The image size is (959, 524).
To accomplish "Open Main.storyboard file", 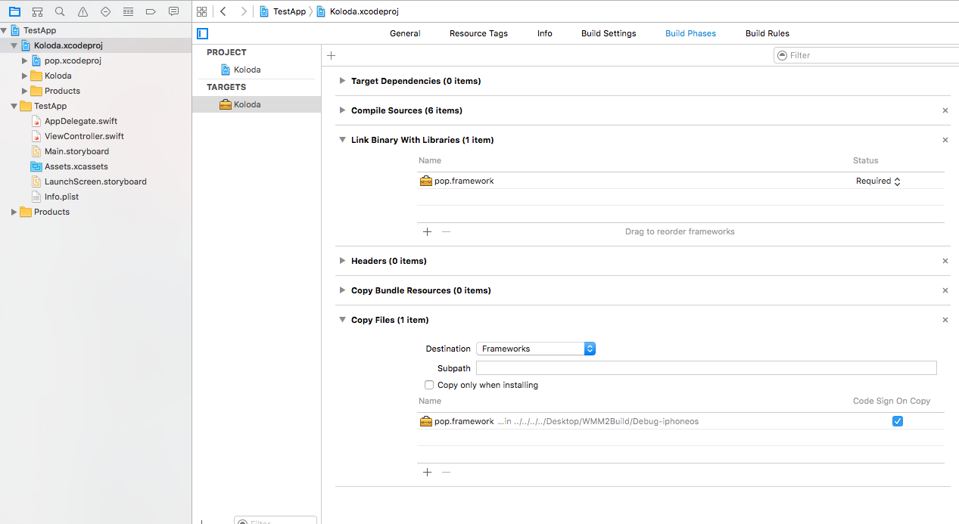I will 76,151.
